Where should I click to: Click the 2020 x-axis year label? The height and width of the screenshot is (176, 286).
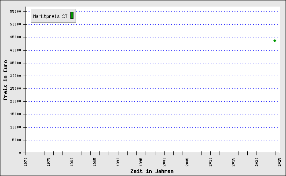pyautogui.click(x=257, y=162)
